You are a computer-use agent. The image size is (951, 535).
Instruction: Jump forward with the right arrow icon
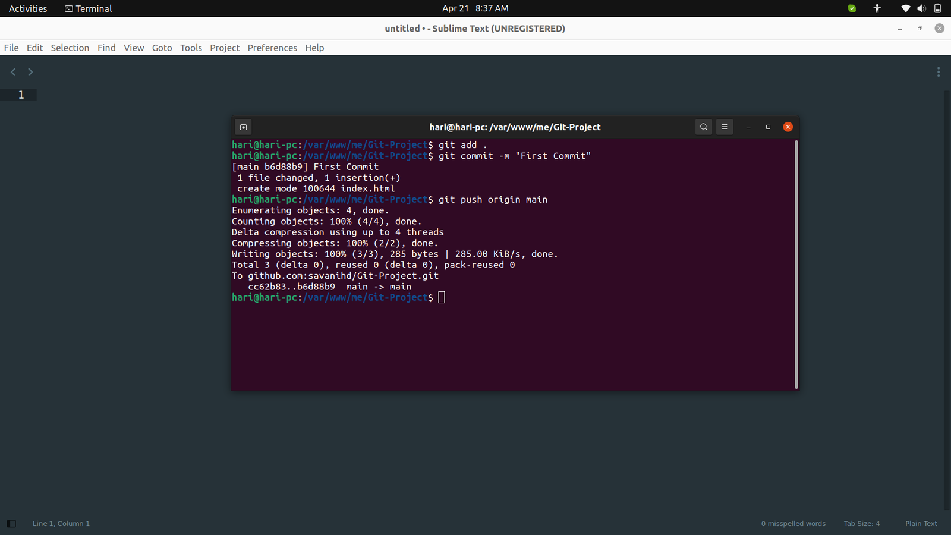coord(30,72)
